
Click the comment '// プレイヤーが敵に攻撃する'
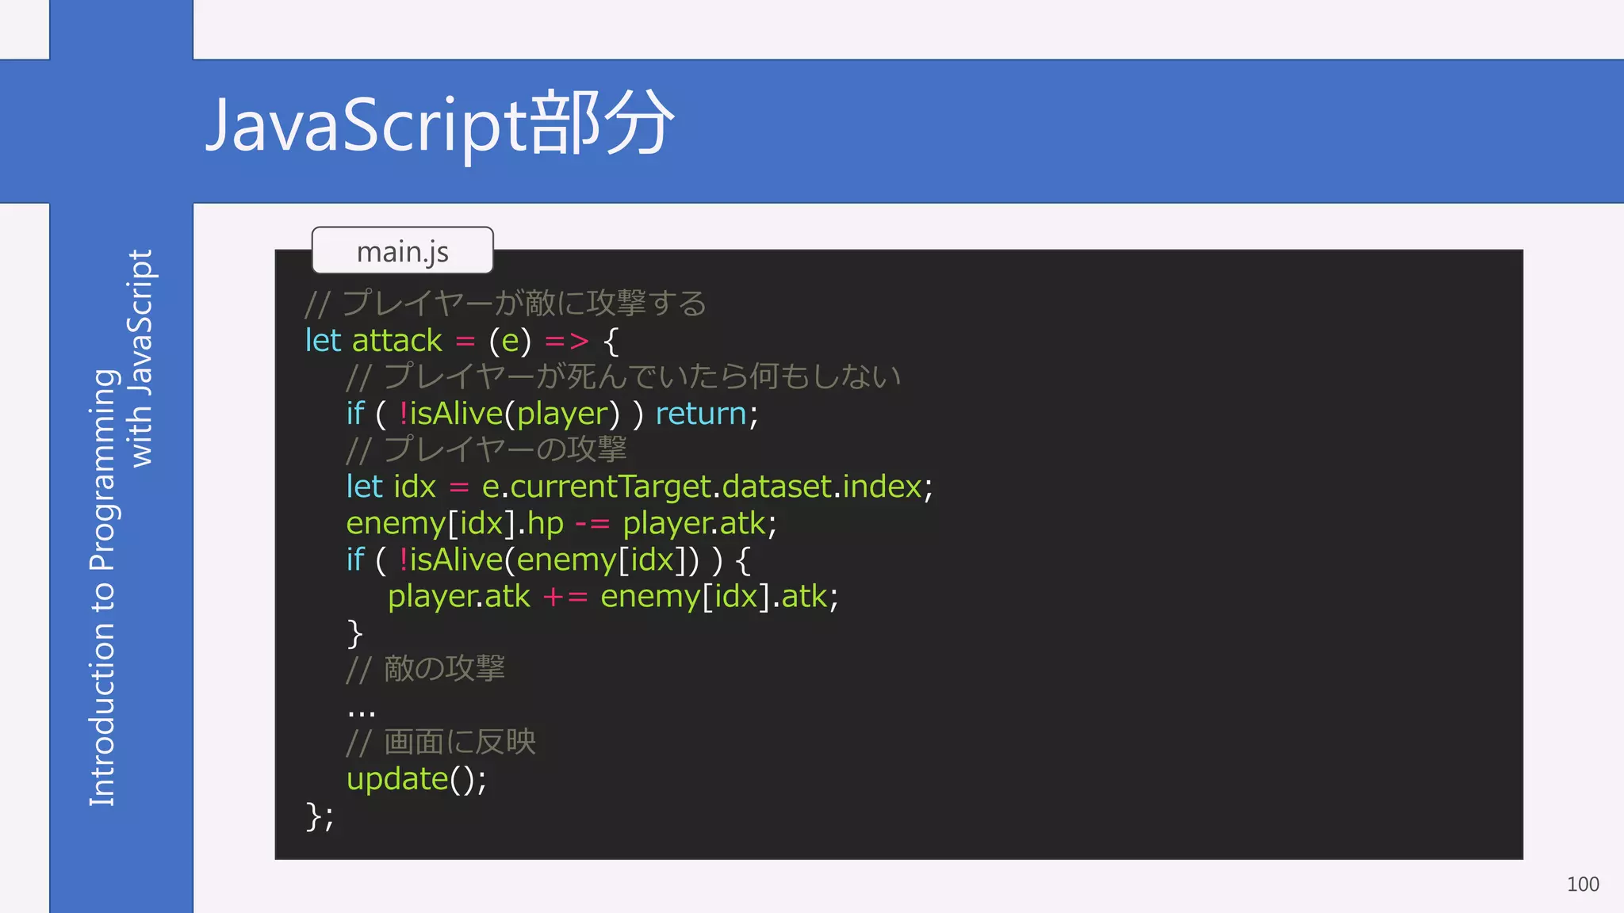pos(505,304)
